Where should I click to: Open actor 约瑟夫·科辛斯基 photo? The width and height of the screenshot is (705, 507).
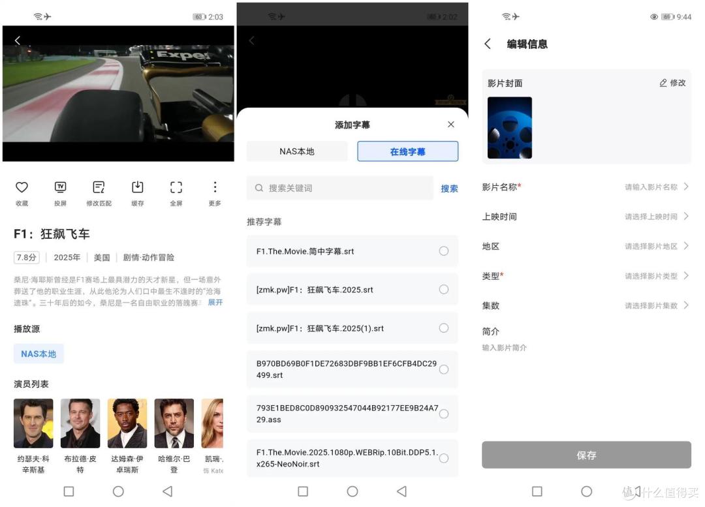point(33,423)
